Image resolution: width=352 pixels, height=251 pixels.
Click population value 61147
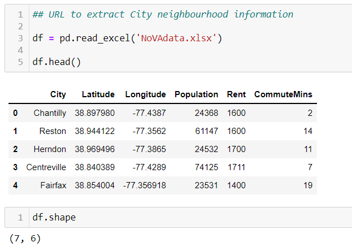(207, 131)
